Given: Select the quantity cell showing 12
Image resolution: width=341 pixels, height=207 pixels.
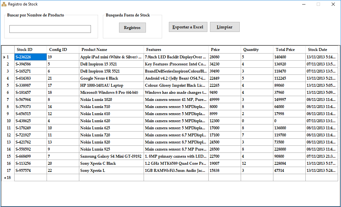Looking at the screenshot, I should pos(257,163).
